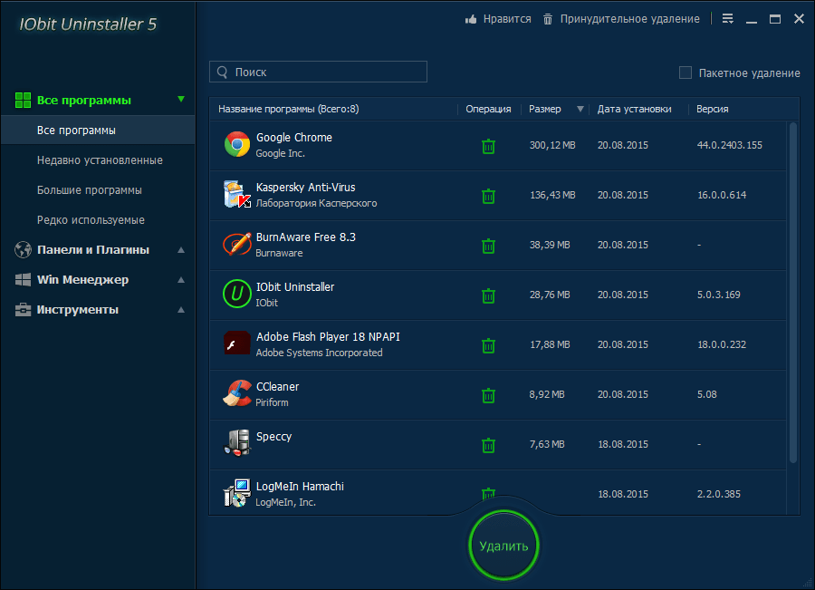This screenshot has width=815, height=590.
Task: Click trash icon for Kaspersky Anti-Virus
Action: tap(488, 196)
